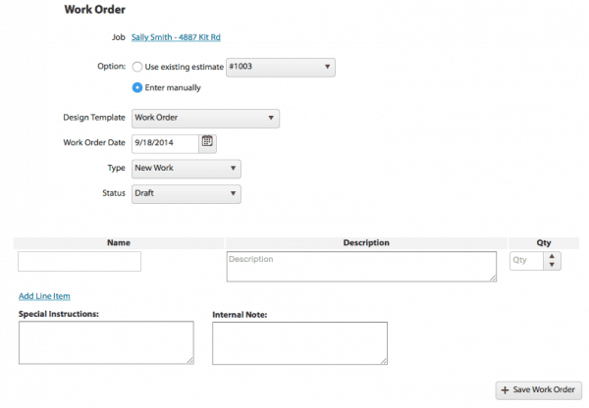The image size is (589, 408).
Task: Decrease the Qty stepper value
Action: pyautogui.click(x=552, y=265)
